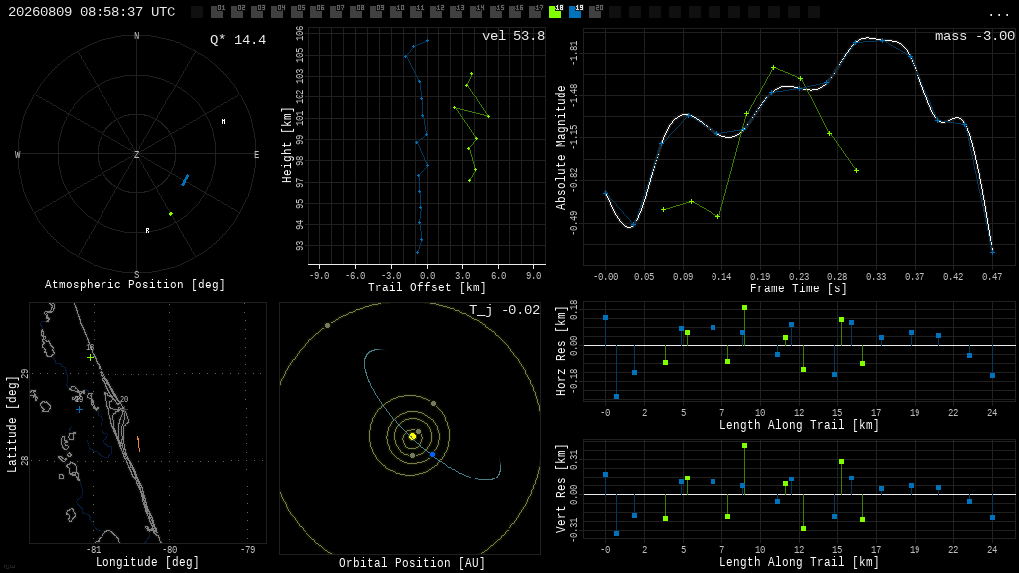Image resolution: width=1019 pixels, height=573 pixels.
Task: Click the station 01 square in top bar
Action: coord(218,12)
